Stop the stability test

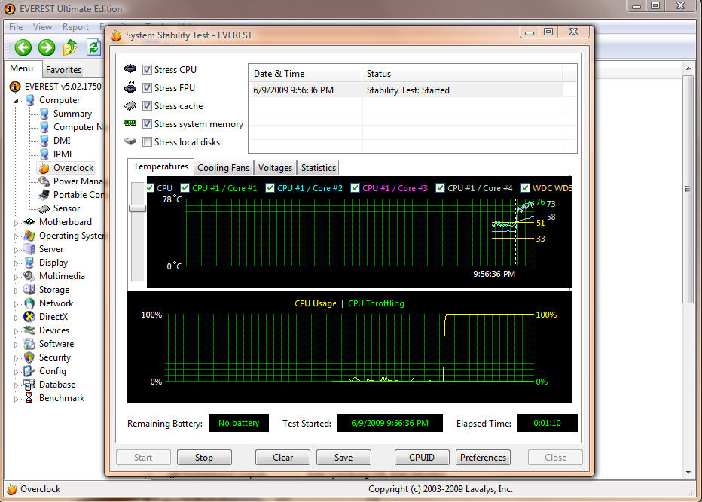tap(204, 458)
